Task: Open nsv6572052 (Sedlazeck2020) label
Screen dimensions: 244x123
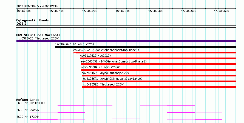Action: coord(38,38)
